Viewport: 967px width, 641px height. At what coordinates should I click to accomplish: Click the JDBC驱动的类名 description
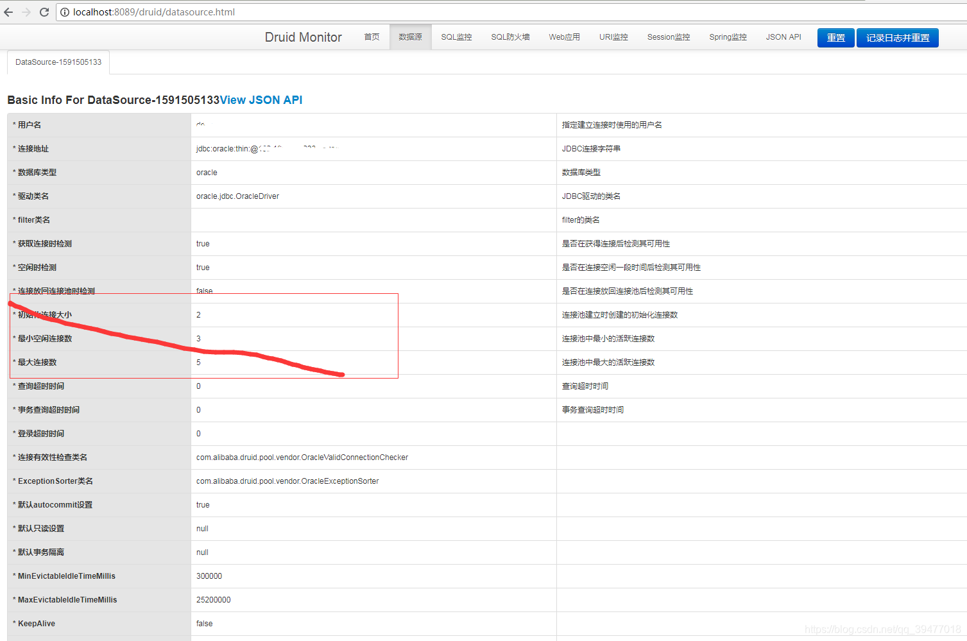pos(591,196)
